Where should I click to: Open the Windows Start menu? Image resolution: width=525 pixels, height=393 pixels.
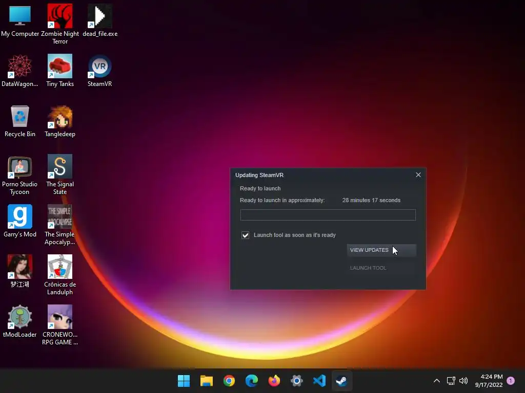click(x=184, y=381)
